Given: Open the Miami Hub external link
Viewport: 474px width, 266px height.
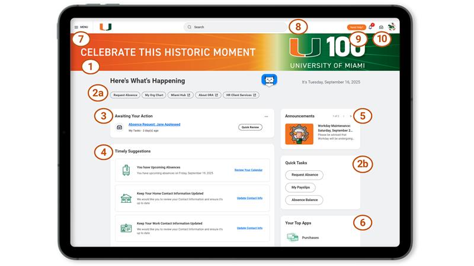Looking at the screenshot, I should (x=181, y=95).
